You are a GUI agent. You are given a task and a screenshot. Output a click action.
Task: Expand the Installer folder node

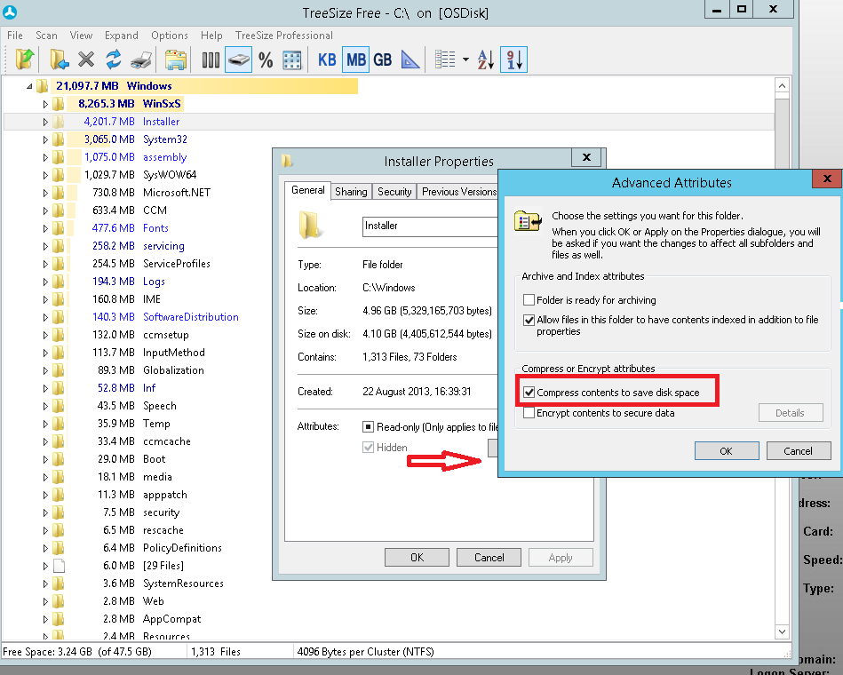45,122
